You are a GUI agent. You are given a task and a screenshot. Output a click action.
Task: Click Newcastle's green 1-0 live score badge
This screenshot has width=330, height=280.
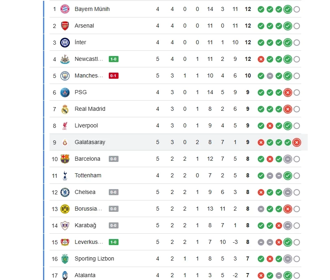[x=114, y=59]
